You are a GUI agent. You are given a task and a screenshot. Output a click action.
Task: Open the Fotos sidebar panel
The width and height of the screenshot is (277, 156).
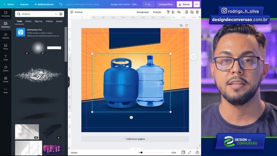pos(6,47)
